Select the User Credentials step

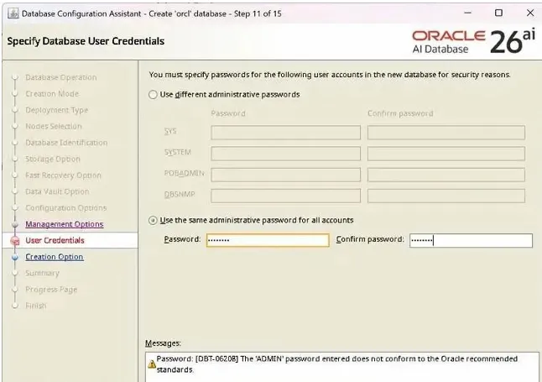pos(55,240)
